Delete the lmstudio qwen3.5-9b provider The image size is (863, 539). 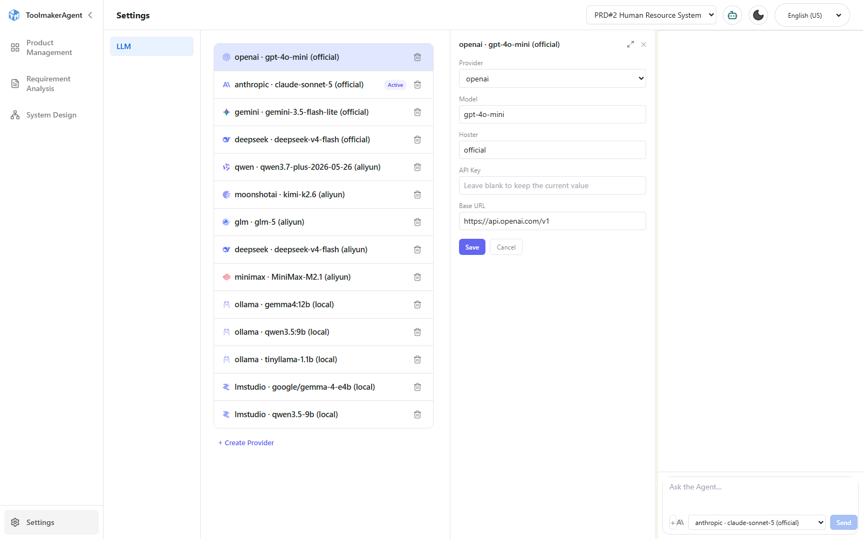417,414
